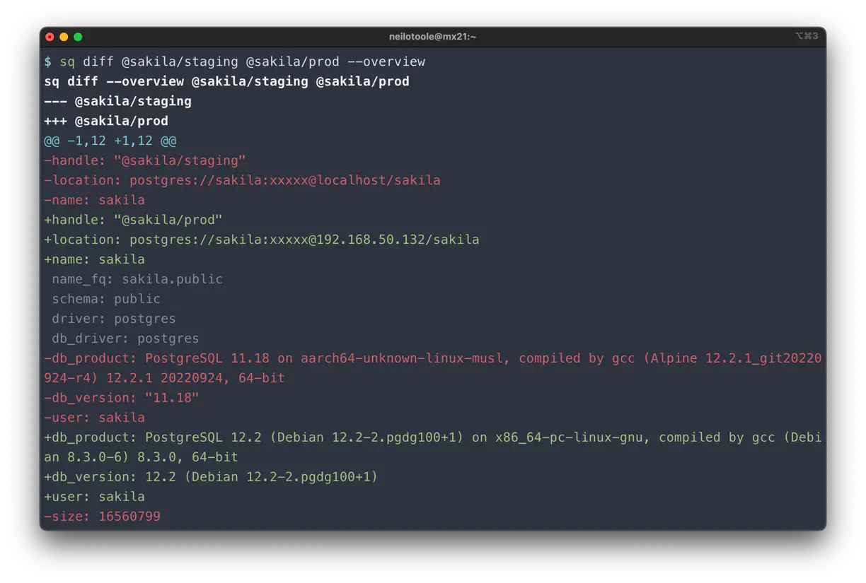Viewport: 866px width, 583px height.
Task: Click the removed db_version "11.18" line
Action: point(121,398)
